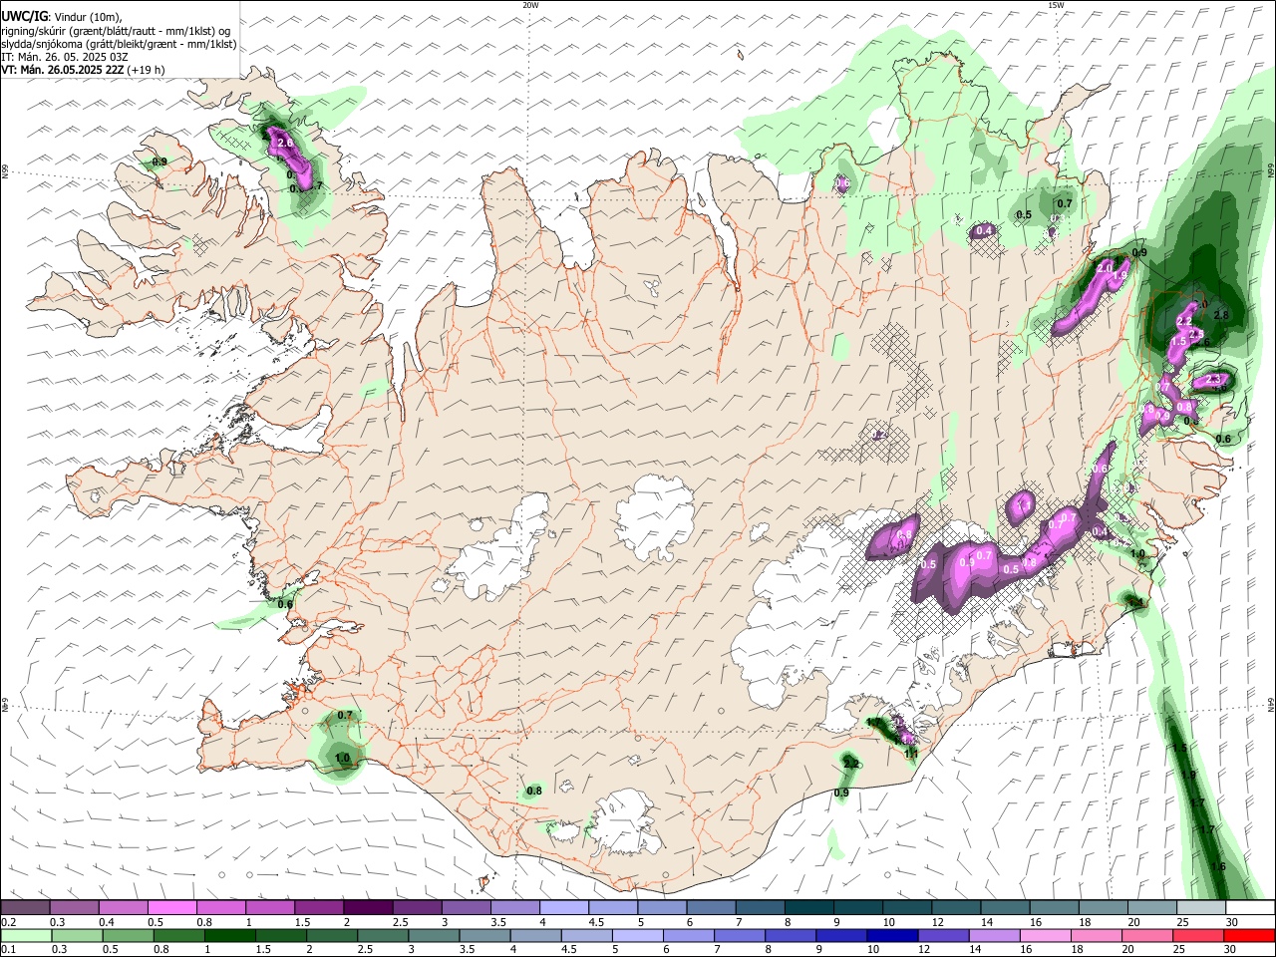Image resolution: width=1276 pixels, height=957 pixels.
Task: Click the header line starting 'slydda/snjókoma'
Action: [x=119, y=44]
